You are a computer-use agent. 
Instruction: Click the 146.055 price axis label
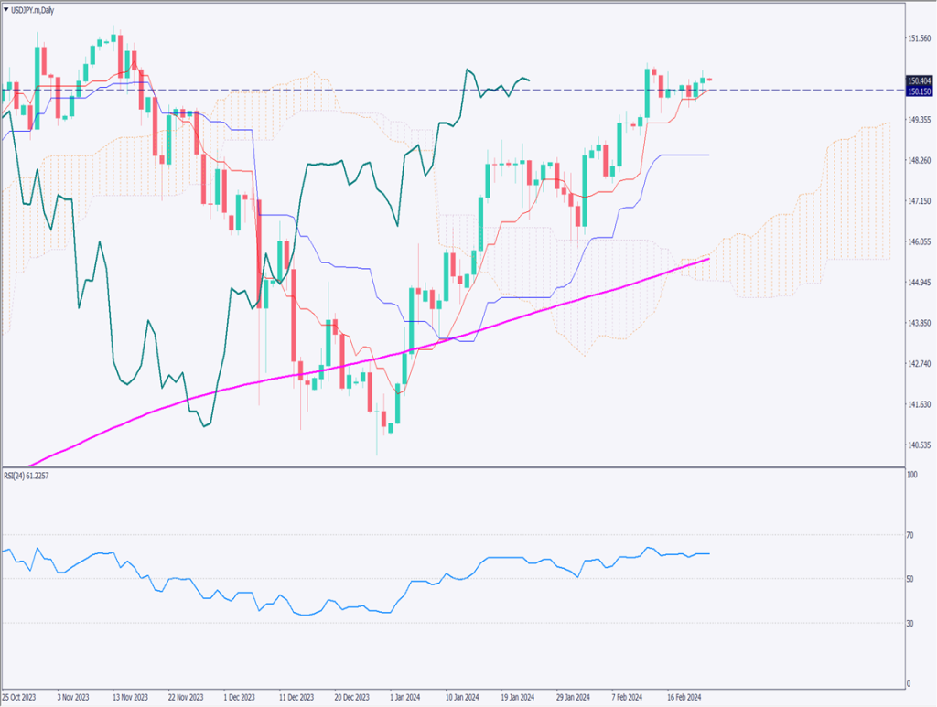click(918, 242)
